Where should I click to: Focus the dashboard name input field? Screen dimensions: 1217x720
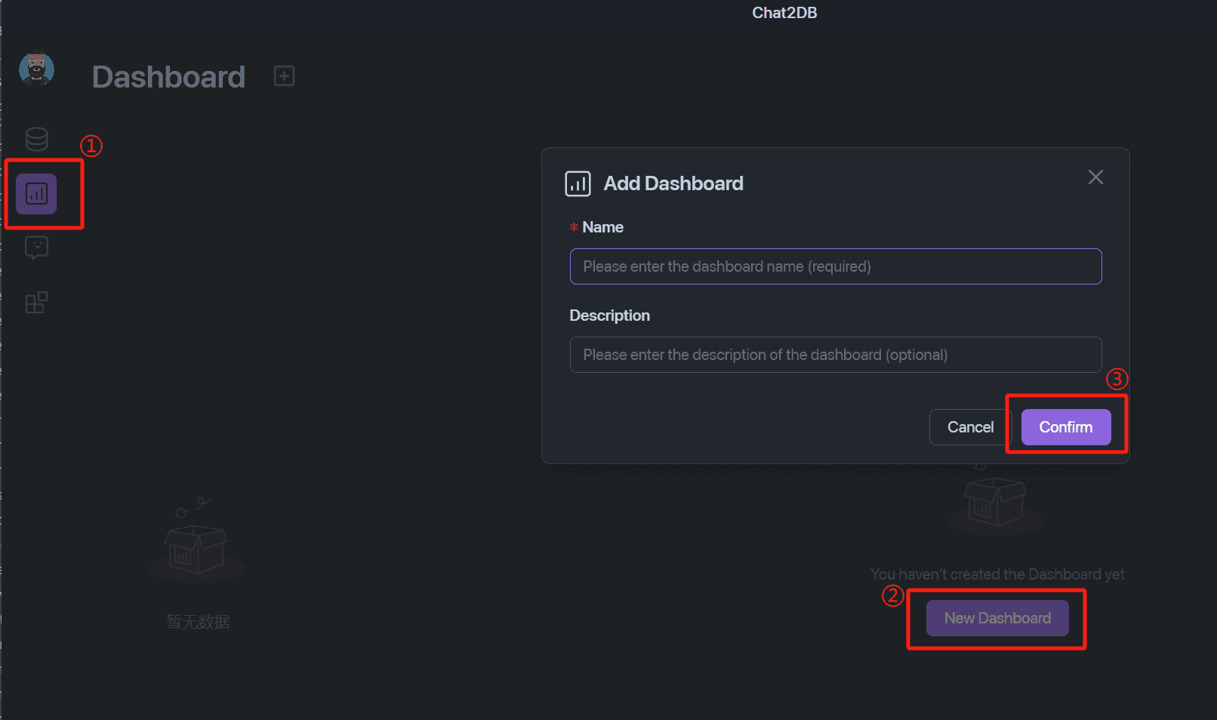tap(836, 266)
